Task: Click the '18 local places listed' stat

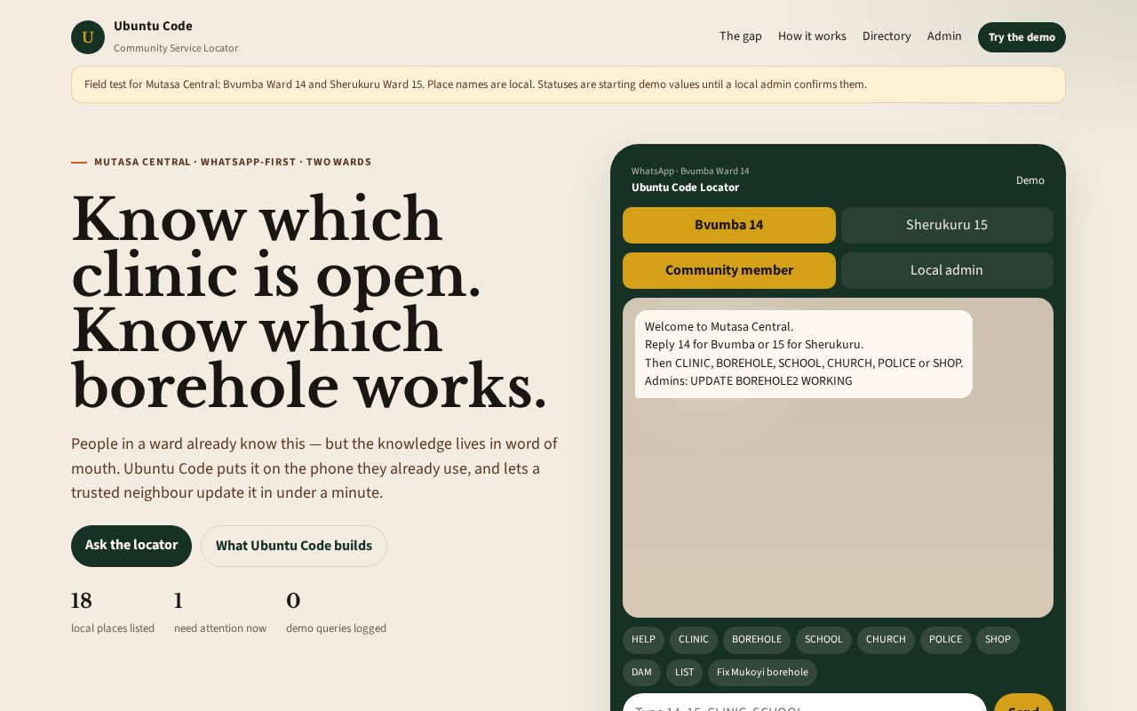Action: [x=113, y=612]
